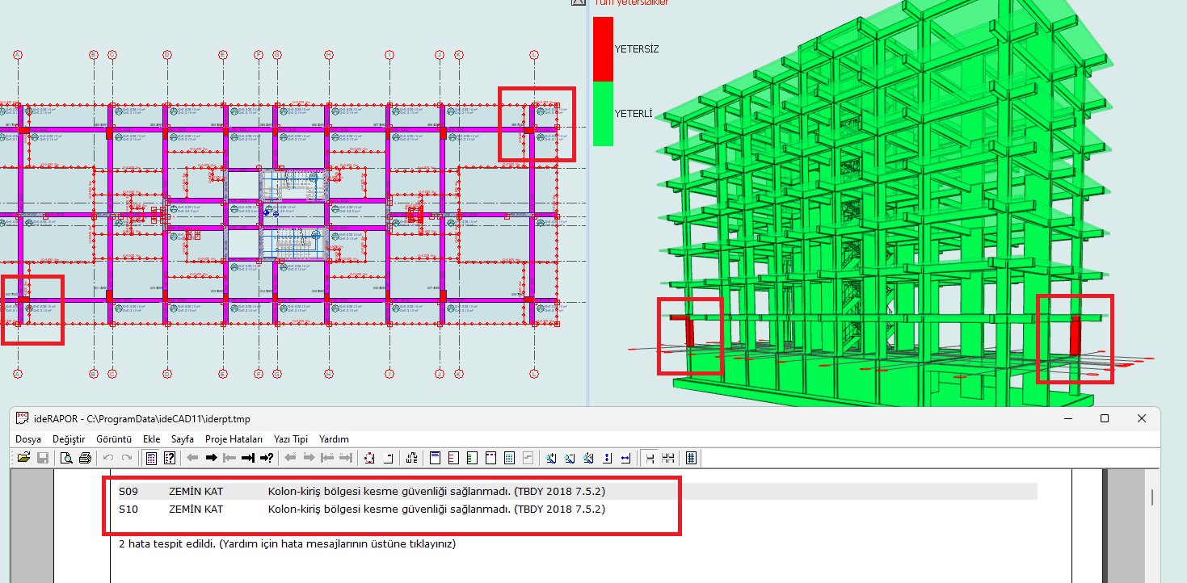Click the first blue zoom magnifier icon
Image resolution: width=1187 pixels, height=583 pixels.
[x=550, y=458]
